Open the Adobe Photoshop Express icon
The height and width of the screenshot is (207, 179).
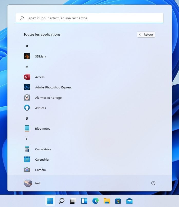pyautogui.click(x=27, y=87)
